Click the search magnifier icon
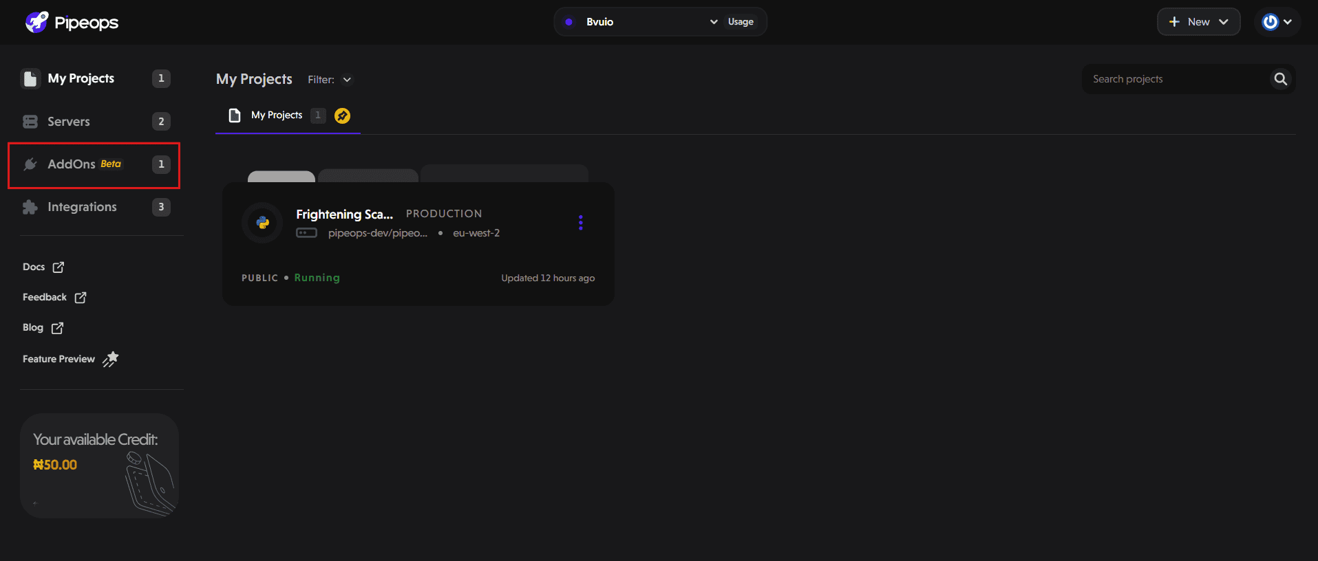Viewport: 1318px width, 561px height. (x=1281, y=79)
